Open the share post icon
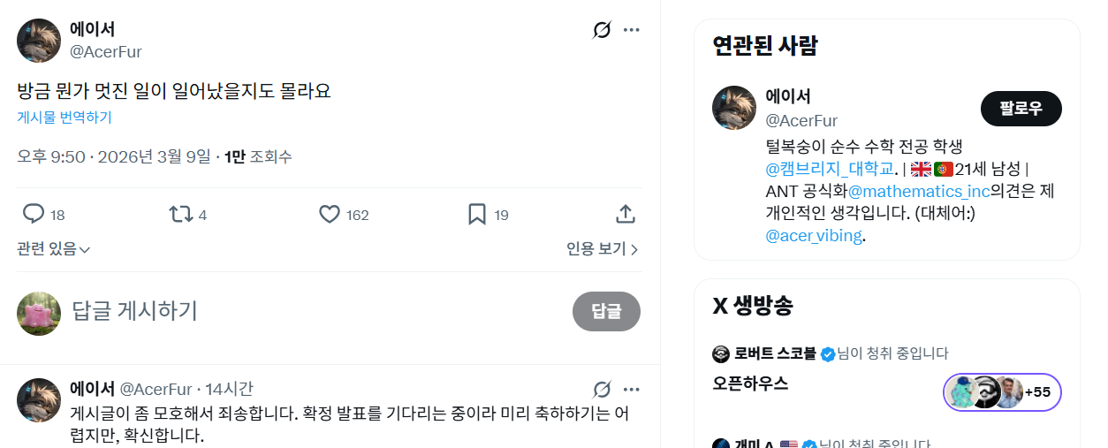Image resolution: width=1108 pixels, height=448 pixels. click(x=625, y=214)
